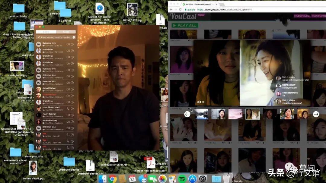
Task: Launch the App Store from the dock
Action: [x=193, y=179]
